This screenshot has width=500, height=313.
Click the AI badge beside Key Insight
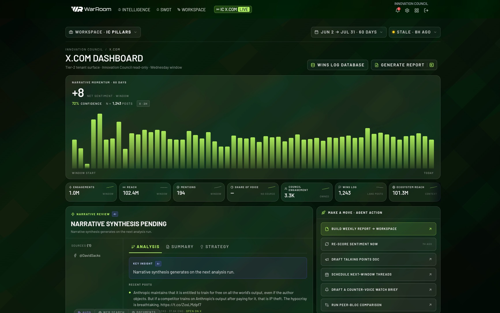pyautogui.click(x=158, y=264)
